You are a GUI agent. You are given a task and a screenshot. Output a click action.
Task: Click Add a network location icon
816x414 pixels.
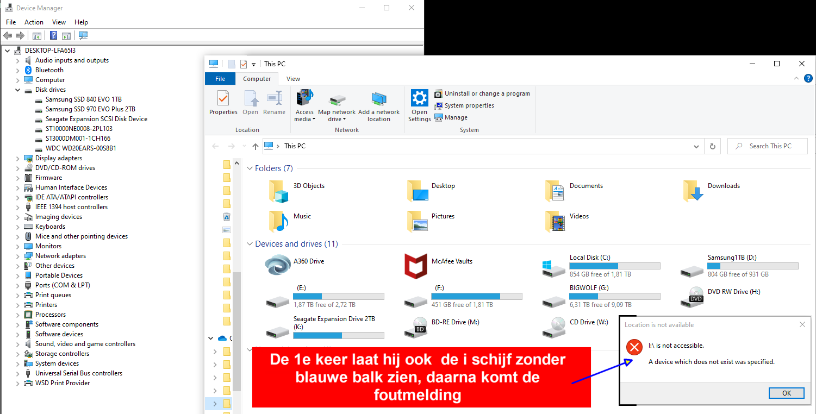(378, 99)
